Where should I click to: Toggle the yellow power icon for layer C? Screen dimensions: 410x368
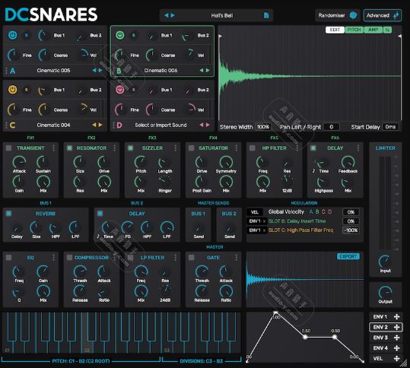(12, 90)
